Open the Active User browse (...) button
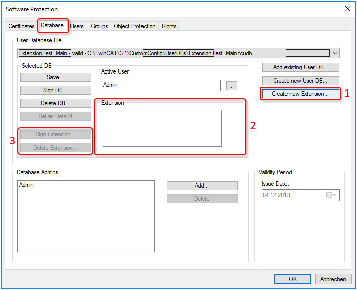The height and width of the screenshot is (290, 357). click(231, 86)
